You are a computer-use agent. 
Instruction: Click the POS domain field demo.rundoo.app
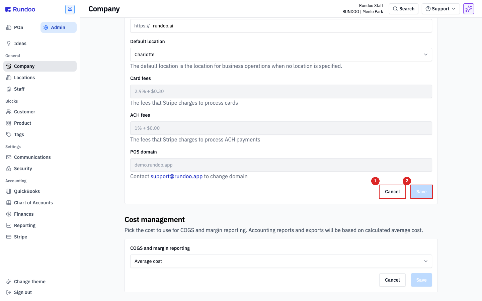[x=281, y=165]
